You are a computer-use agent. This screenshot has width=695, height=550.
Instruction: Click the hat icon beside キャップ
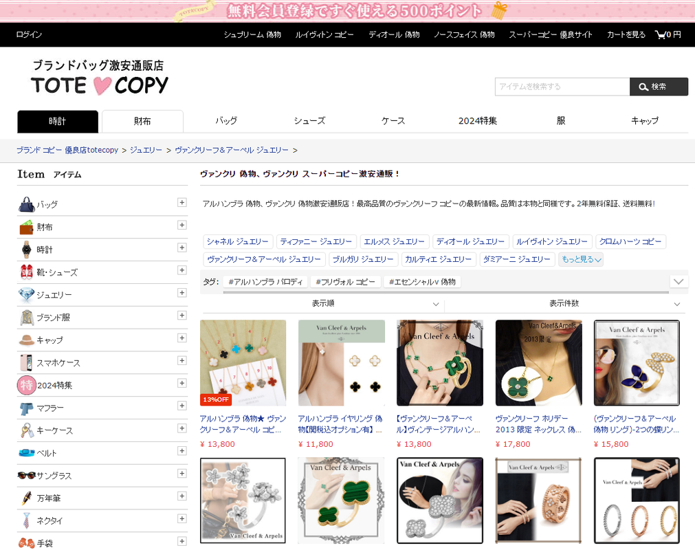(27, 340)
